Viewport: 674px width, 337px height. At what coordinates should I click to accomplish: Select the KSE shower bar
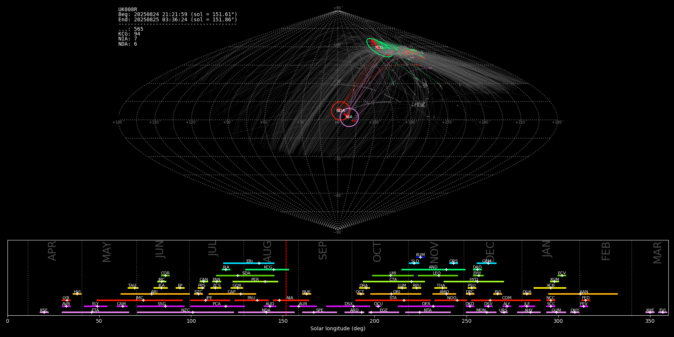(x=44, y=312)
